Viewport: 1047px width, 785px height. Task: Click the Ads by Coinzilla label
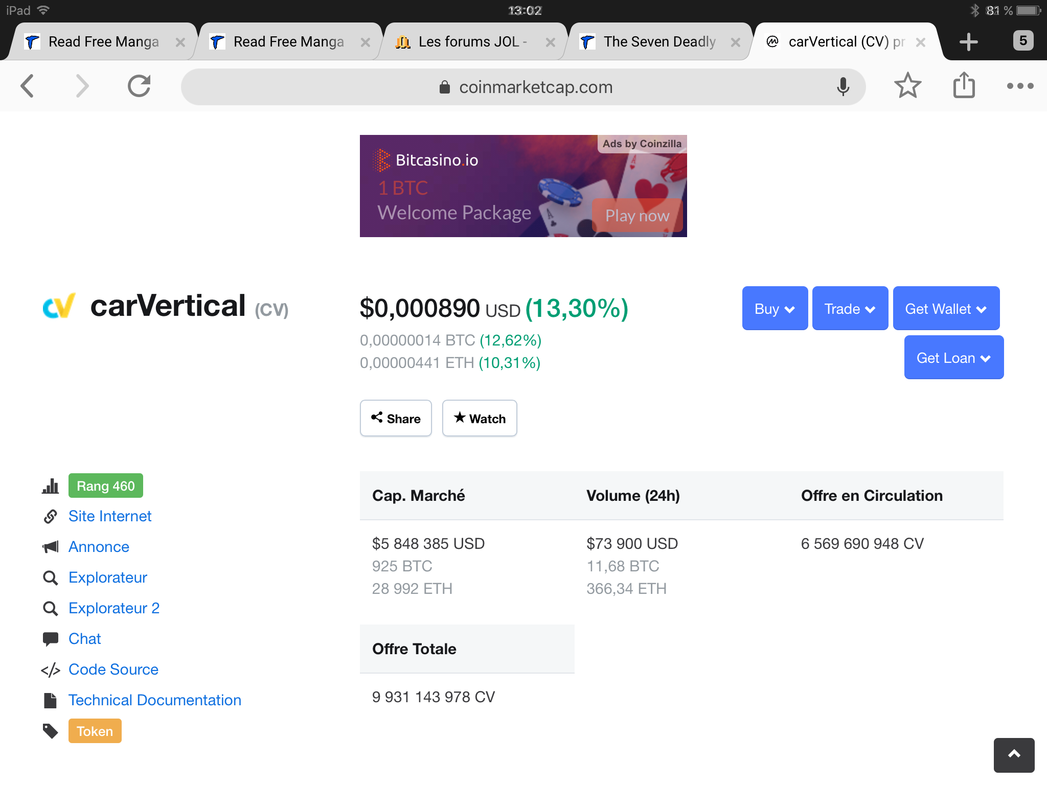[642, 144]
